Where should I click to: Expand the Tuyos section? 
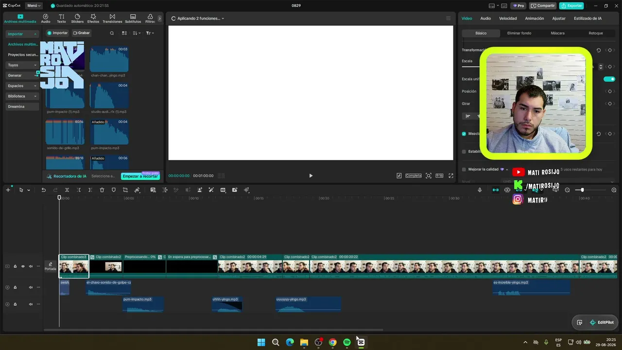point(22,65)
